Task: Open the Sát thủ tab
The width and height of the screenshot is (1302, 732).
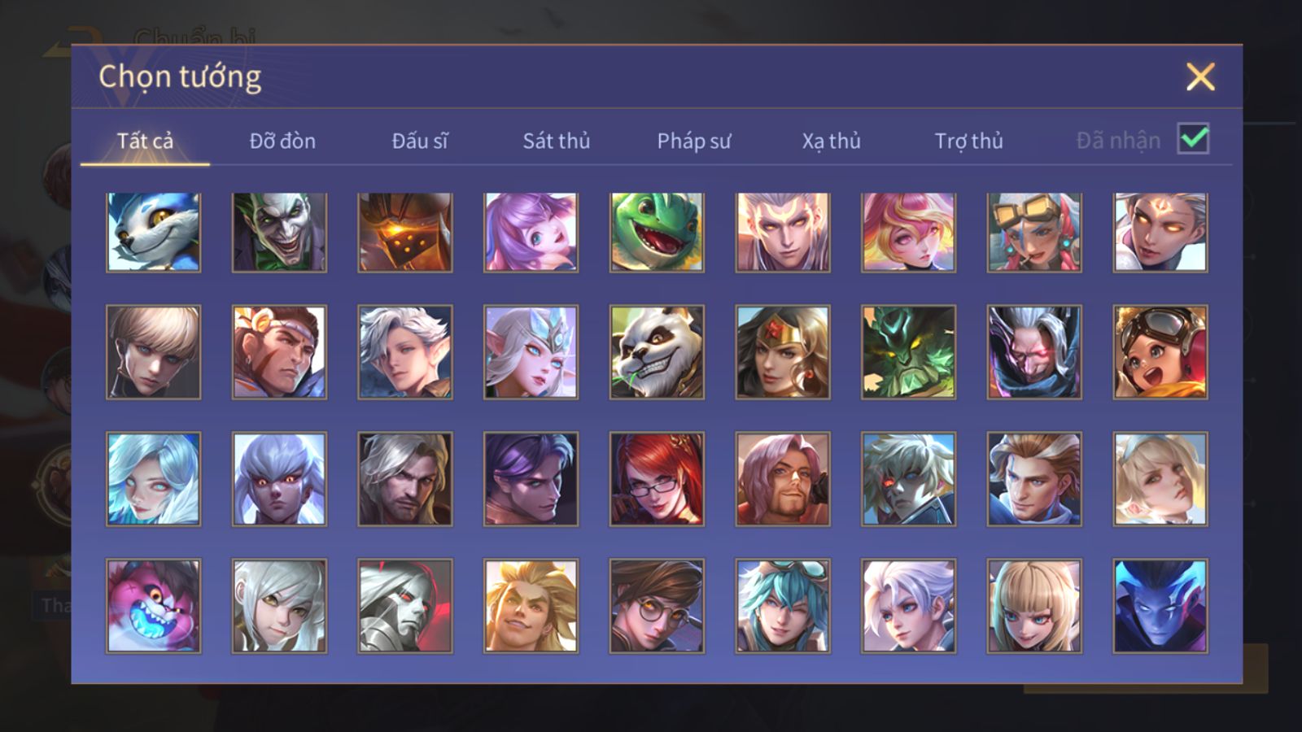Action: click(556, 141)
